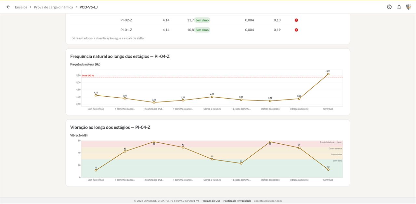Select the PI-01-Z table cell
Image resolution: width=416 pixels, height=204 pixels.
pos(126,30)
